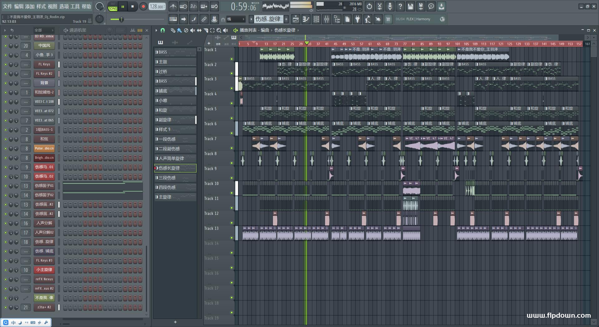Screen dimensions: 599x327
Task: Toggle the PAT/SONG mode switch
Action: click(113, 7)
